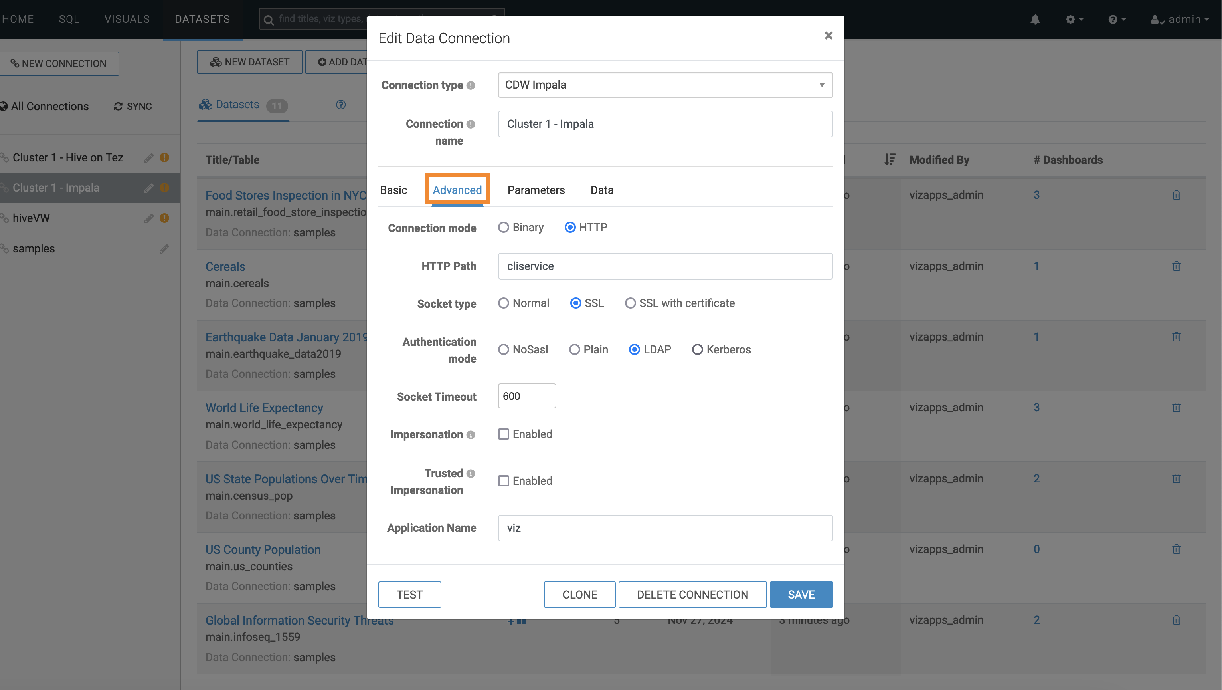
Task: Click the edit pencil for samples connection
Action: [x=164, y=249]
